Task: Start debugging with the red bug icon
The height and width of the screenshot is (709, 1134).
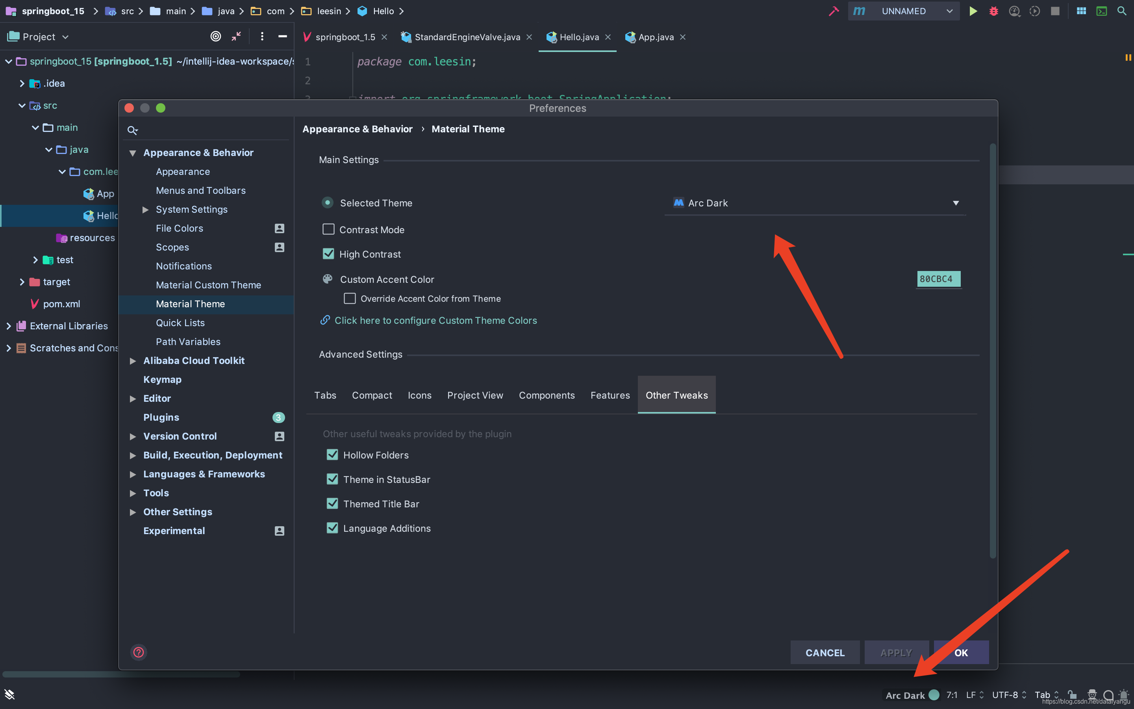Action: pyautogui.click(x=993, y=11)
